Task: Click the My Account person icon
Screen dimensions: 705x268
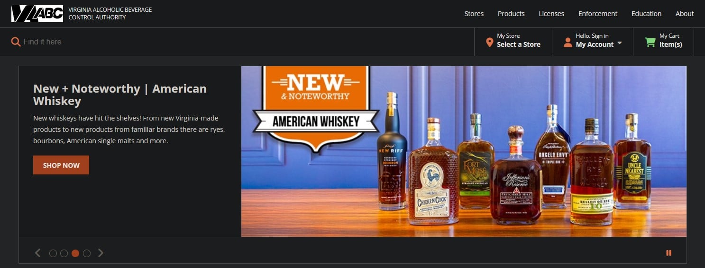Action: pyautogui.click(x=568, y=43)
